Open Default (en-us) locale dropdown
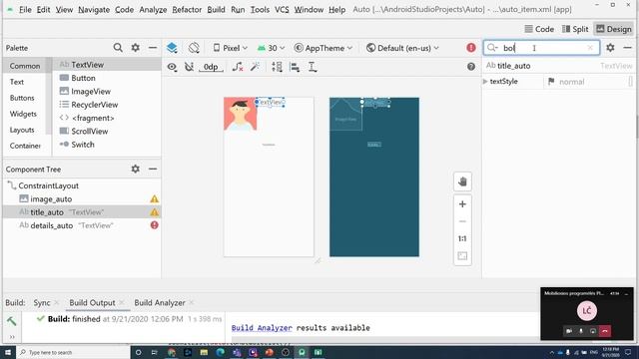Image resolution: width=639 pixels, height=359 pixels. (402, 48)
